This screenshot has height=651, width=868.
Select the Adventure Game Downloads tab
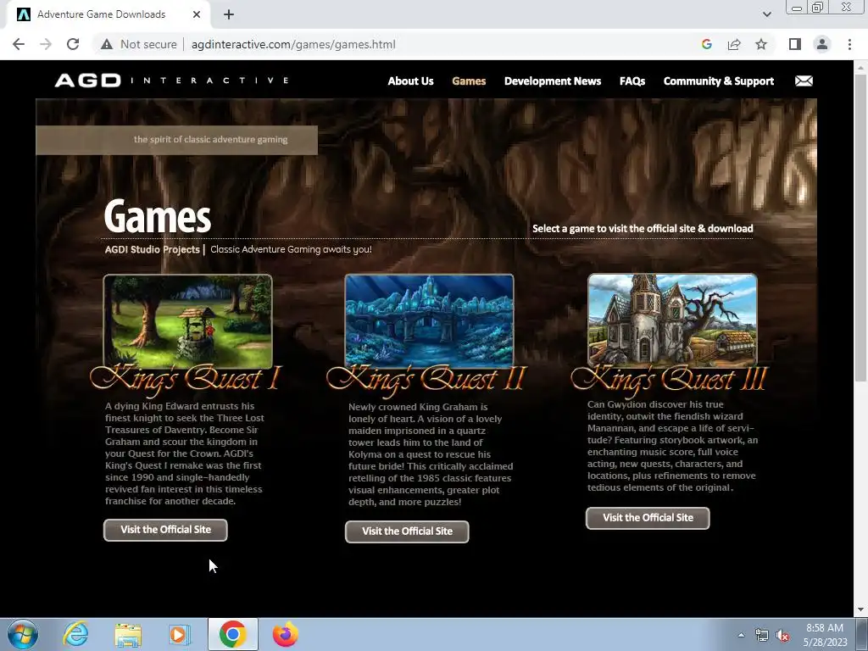[x=108, y=14]
